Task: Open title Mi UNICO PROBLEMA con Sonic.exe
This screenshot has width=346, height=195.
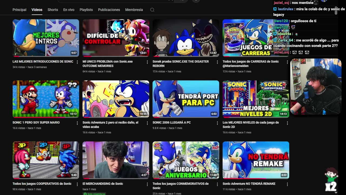Action: (x=108, y=64)
